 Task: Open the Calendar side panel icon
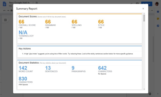158,12
